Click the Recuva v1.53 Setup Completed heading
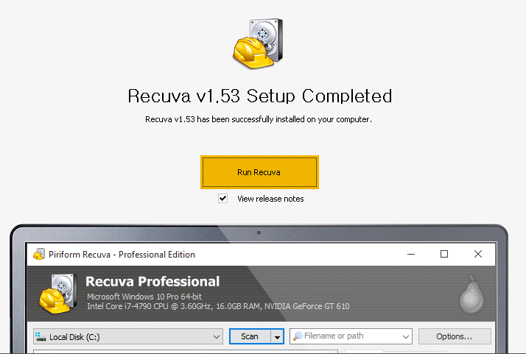This screenshot has width=526, height=354. pos(259,96)
